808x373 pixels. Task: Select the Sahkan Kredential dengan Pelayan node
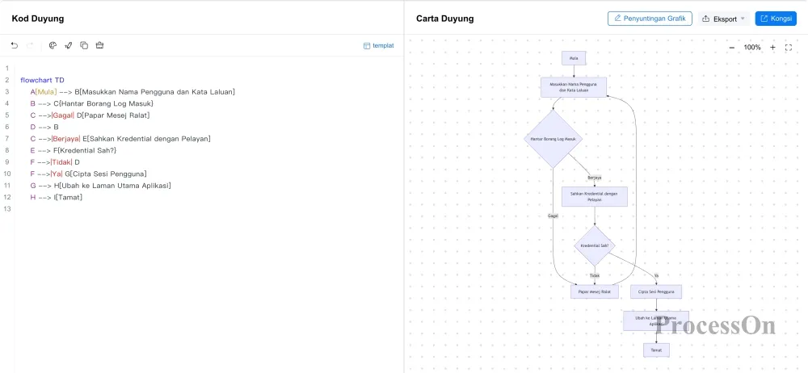coord(595,196)
